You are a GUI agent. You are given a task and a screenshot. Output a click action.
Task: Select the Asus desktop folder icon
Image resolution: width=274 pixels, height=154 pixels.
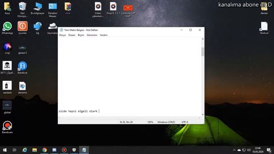7,8
